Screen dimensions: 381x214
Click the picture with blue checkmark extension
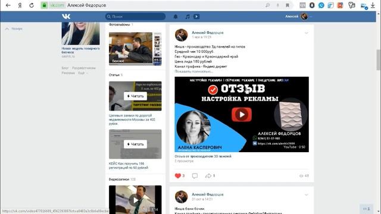(x=364, y=6)
